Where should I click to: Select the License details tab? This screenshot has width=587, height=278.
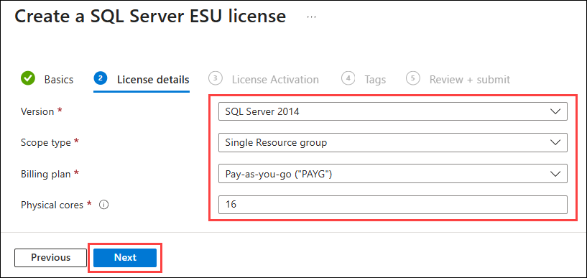click(153, 80)
